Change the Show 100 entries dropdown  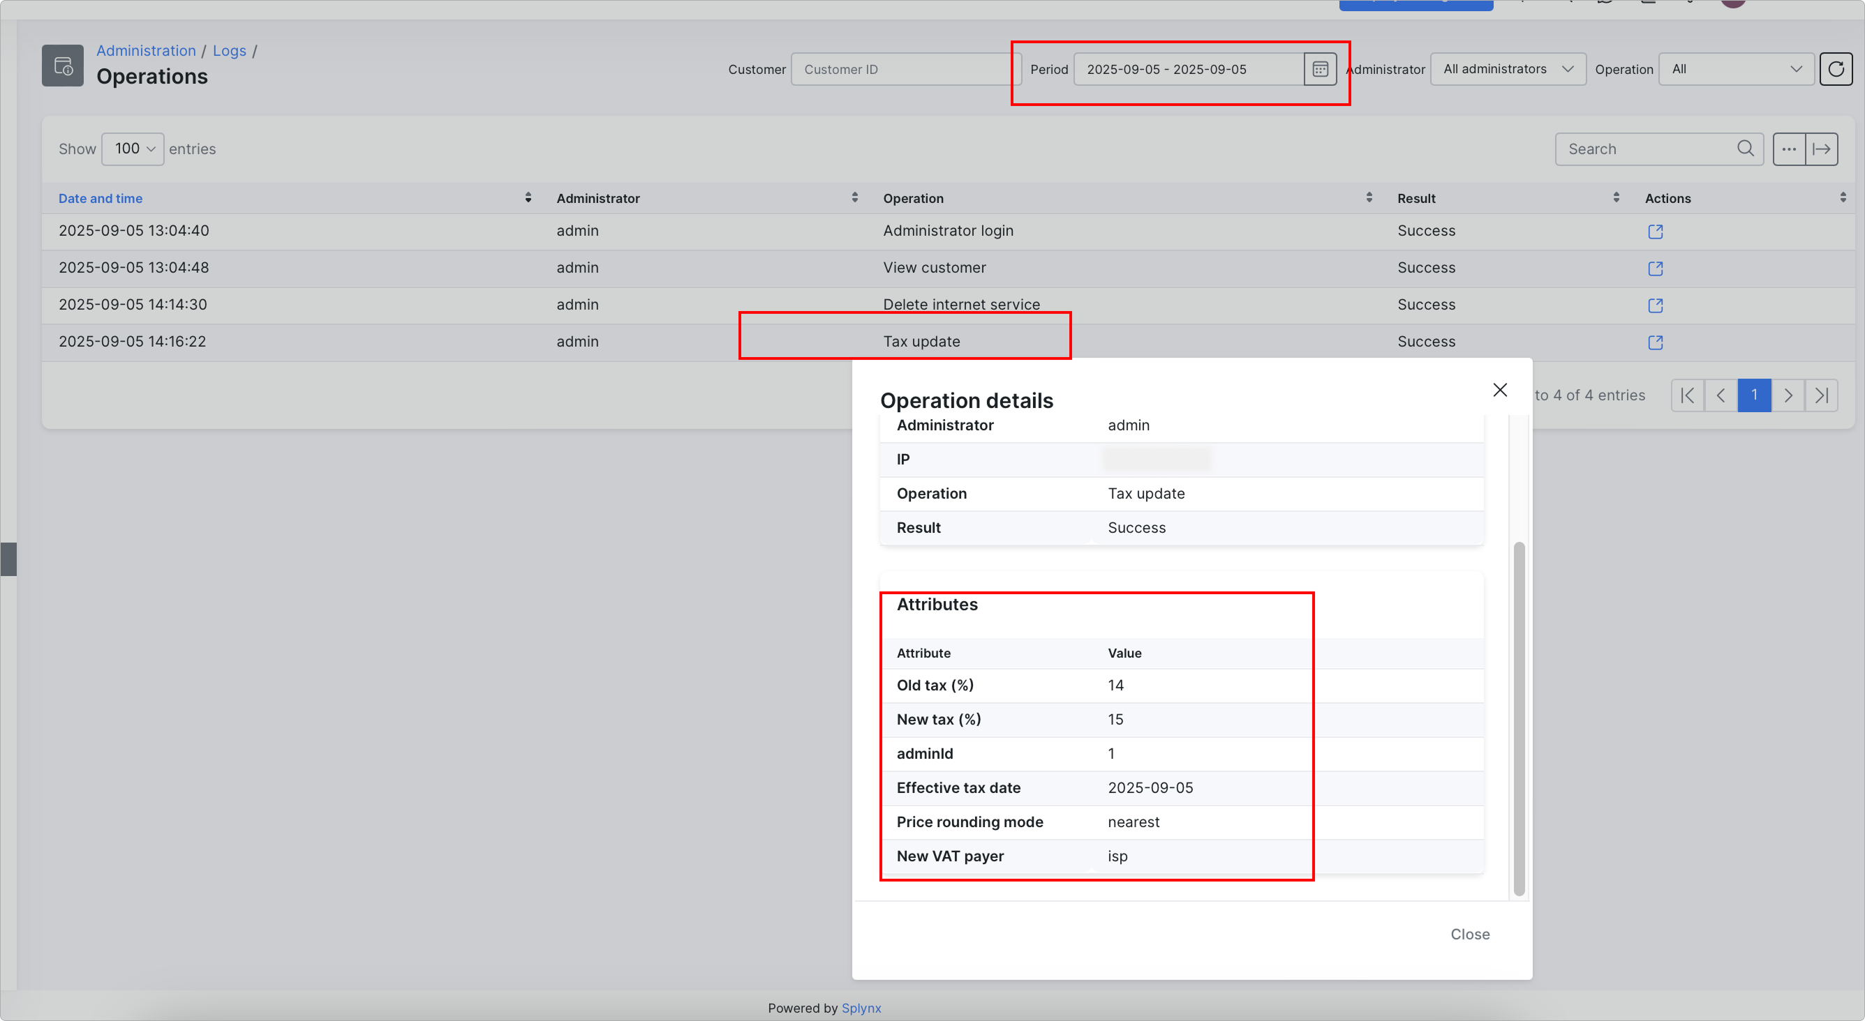pyautogui.click(x=133, y=149)
